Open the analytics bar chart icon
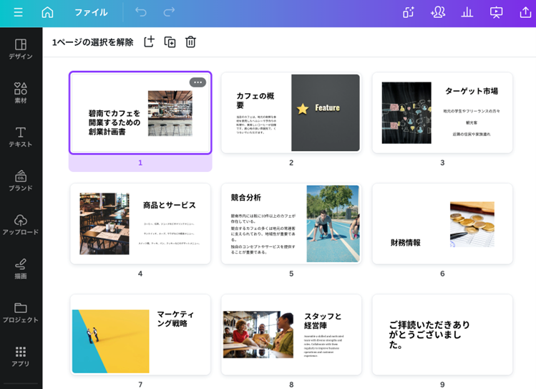 click(467, 13)
